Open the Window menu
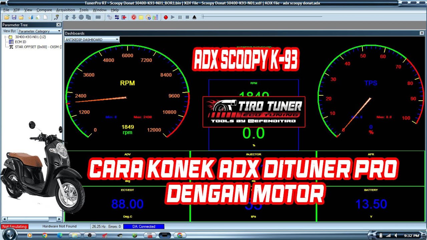This screenshot has width=427, height=240. 100,10
